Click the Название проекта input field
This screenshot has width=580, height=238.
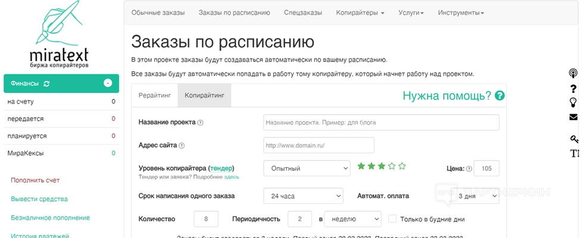[x=381, y=123]
